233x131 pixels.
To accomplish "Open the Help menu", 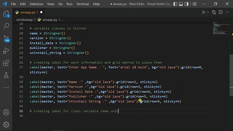I will (96, 4).
